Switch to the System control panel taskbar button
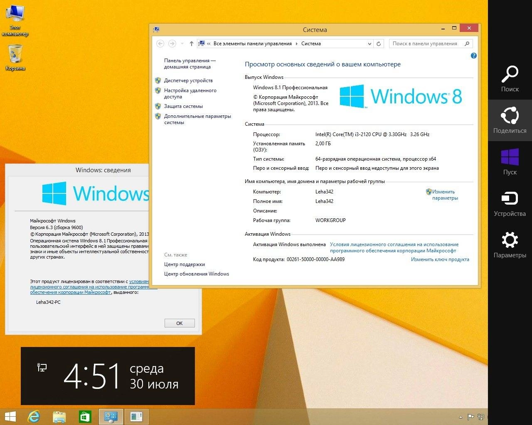532x425 pixels. (x=111, y=416)
